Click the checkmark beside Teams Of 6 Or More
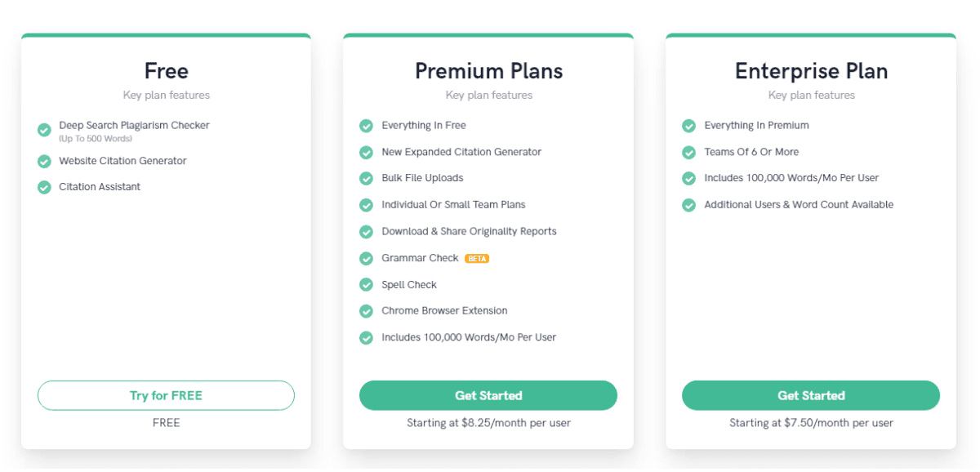Screen dimensions: 980x472 coord(688,152)
